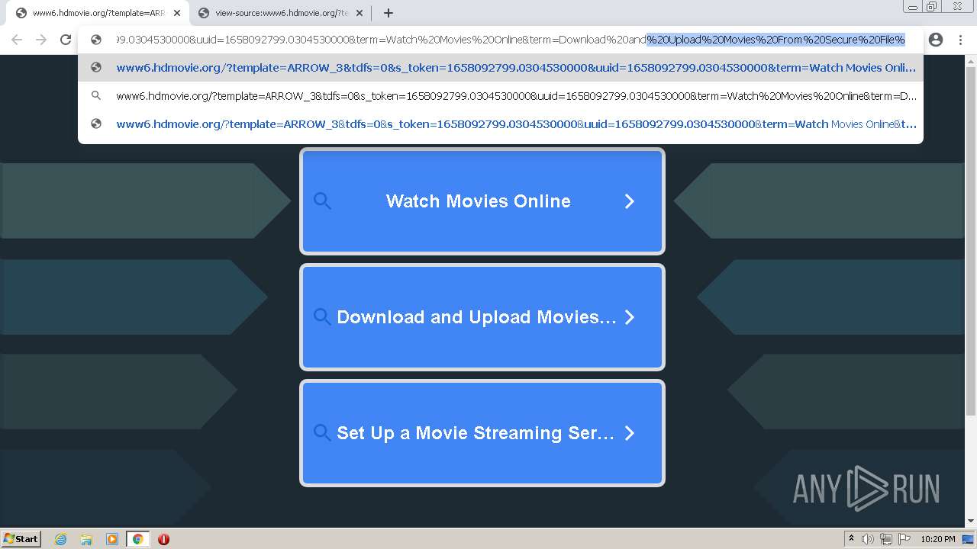This screenshot has height=549, width=977.
Task: Open media player taskbar icon
Action: (112, 539)
